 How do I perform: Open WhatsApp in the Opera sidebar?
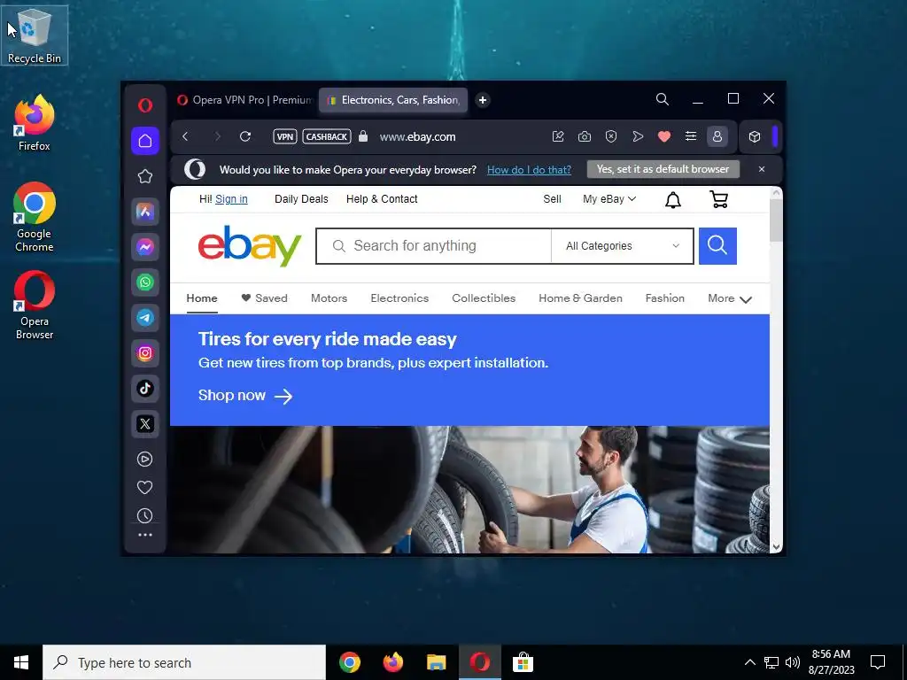pyautogui.click(x=145, y=282)
